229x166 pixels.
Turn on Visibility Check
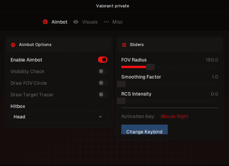[x=103, y=71]
